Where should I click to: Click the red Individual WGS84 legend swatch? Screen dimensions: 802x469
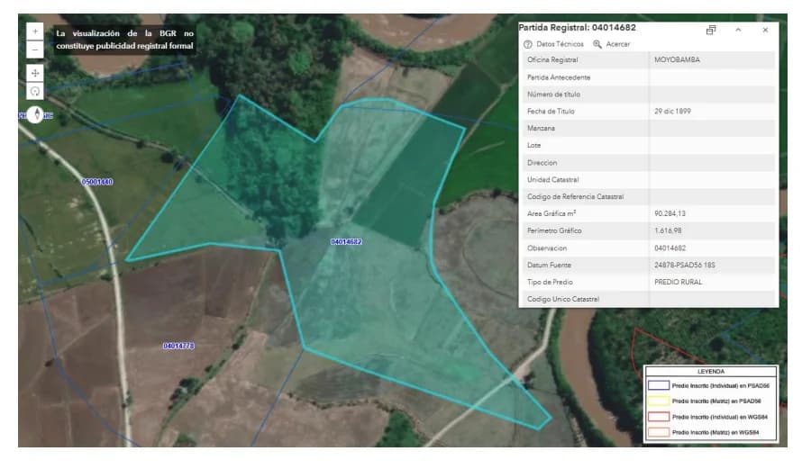click(x=659, y=417)
